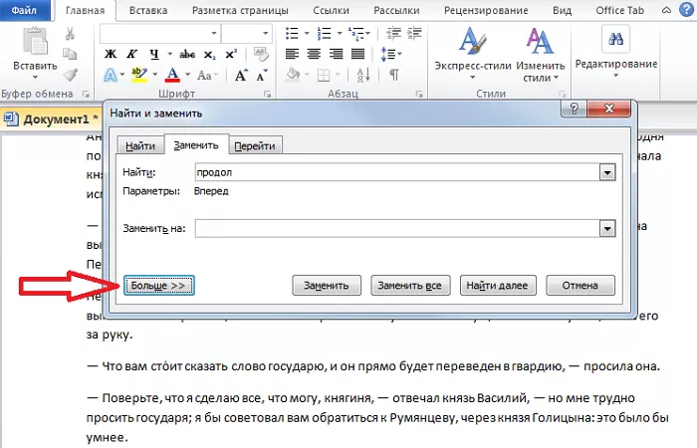Click the Найти далее button
Image resolution: width=697 pixels, height=448 pixels.
click(498, 286)
